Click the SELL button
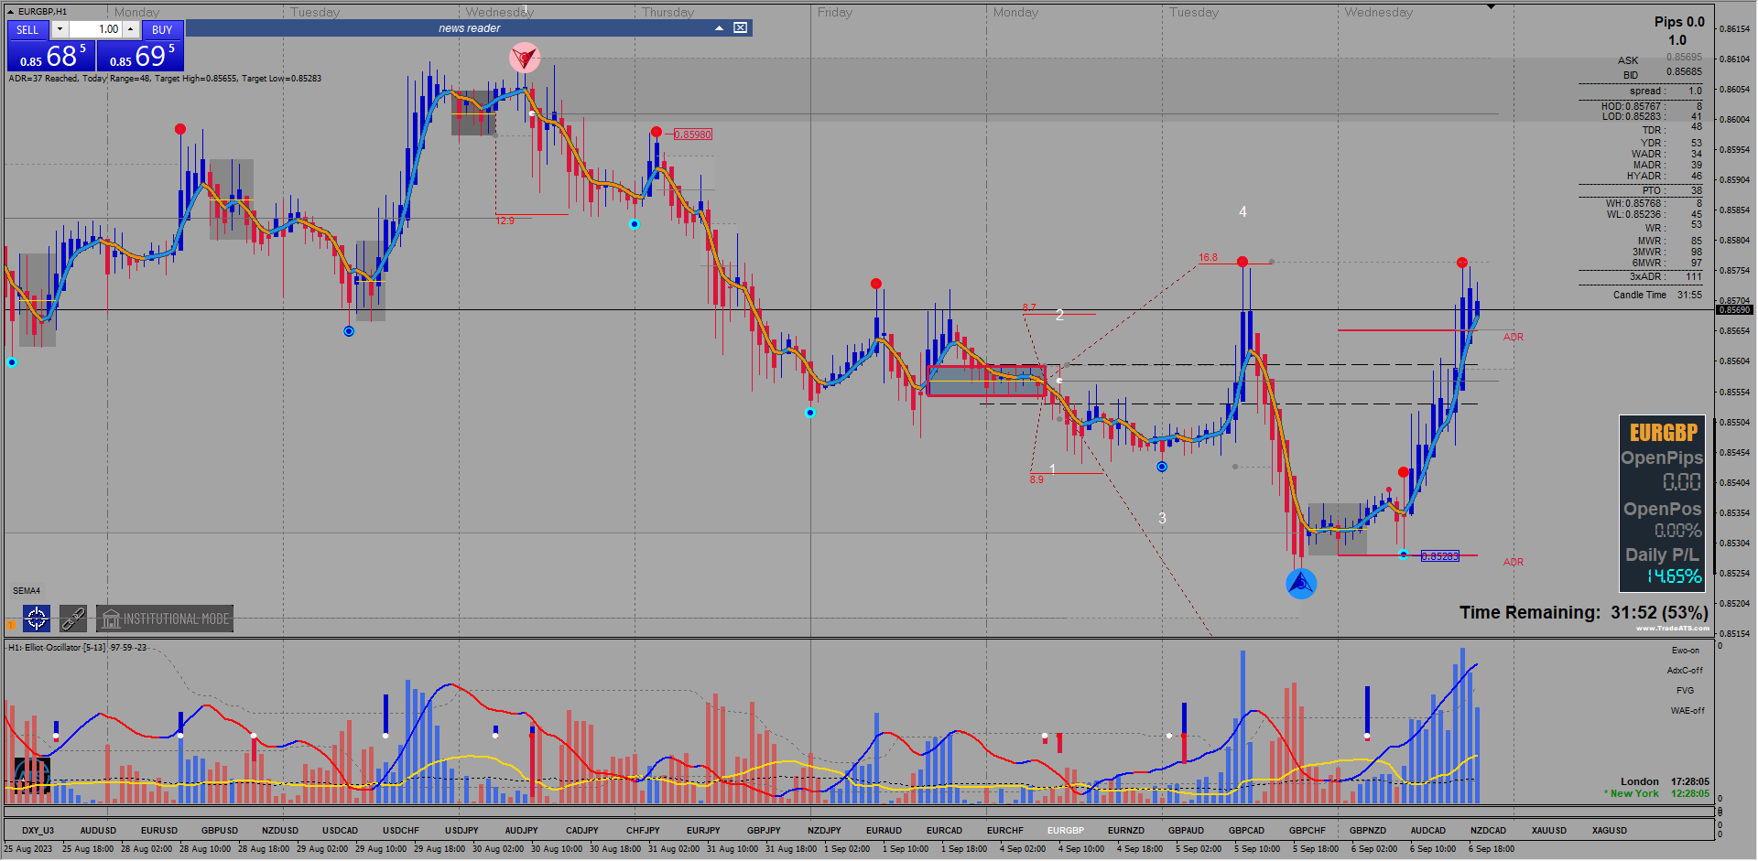 [27, 29]
